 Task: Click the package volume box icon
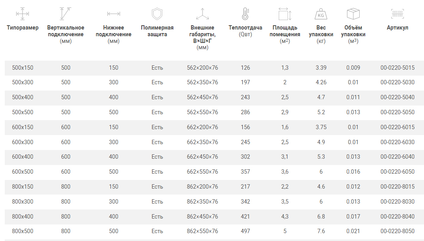[x=353, y=14]
